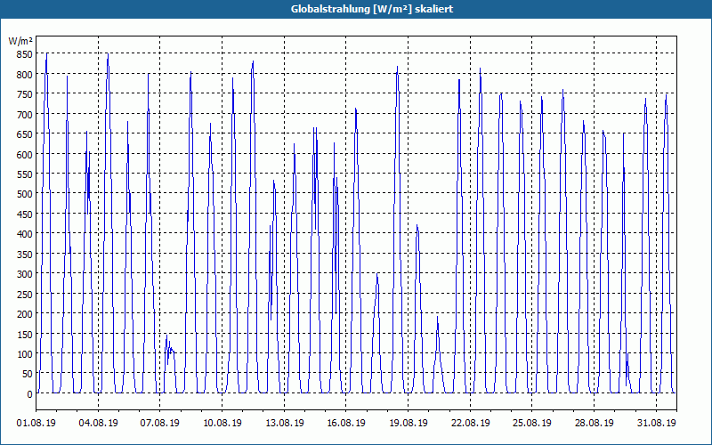Click the 07.08.19 date label
This screenshot has height=445, width=712.
[160, 423]
